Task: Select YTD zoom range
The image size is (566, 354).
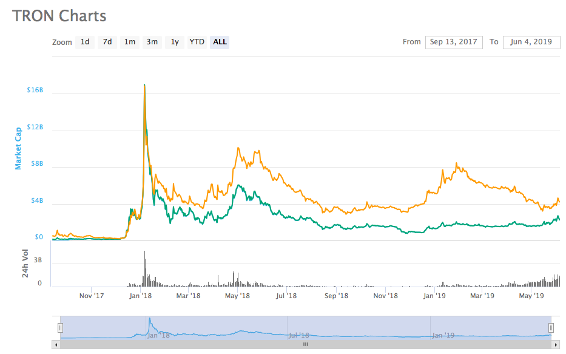Action: click(197, 43)
